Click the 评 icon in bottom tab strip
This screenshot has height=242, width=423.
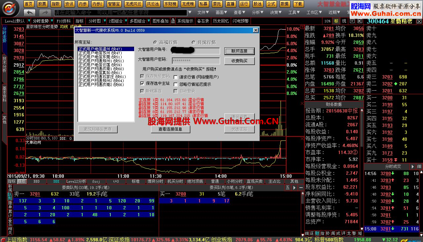(344, 233)
